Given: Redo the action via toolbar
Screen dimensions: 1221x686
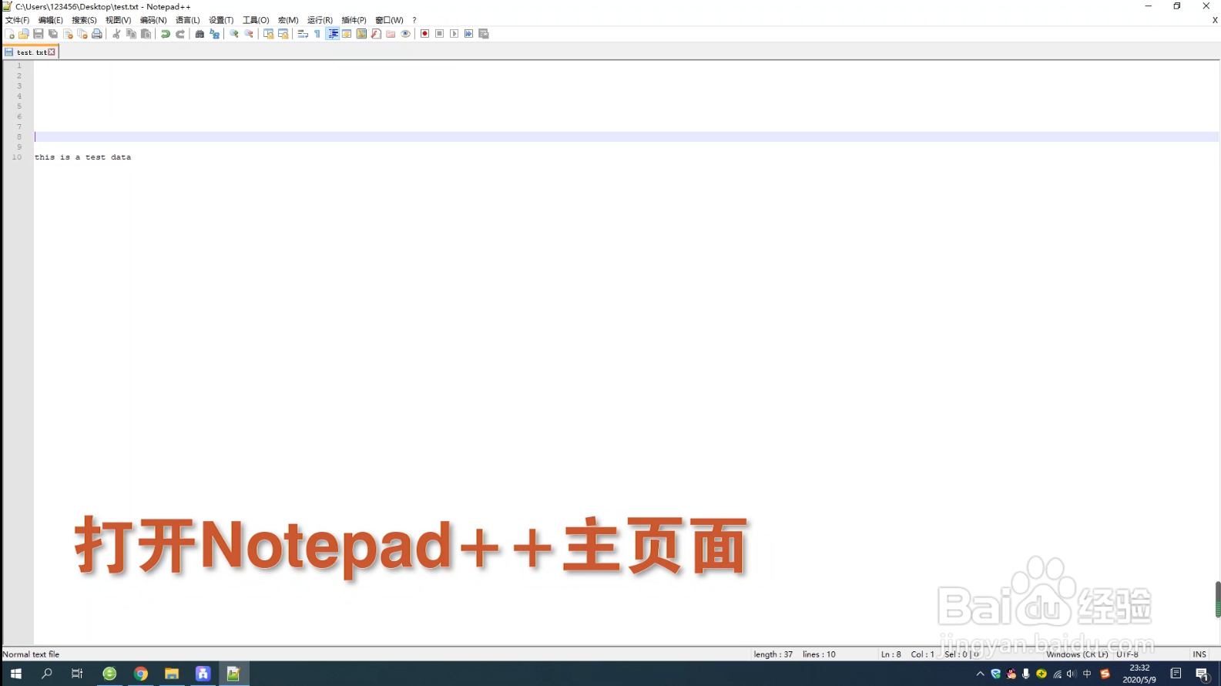Looking at the screenshot, I should click(x=179, y=34).
